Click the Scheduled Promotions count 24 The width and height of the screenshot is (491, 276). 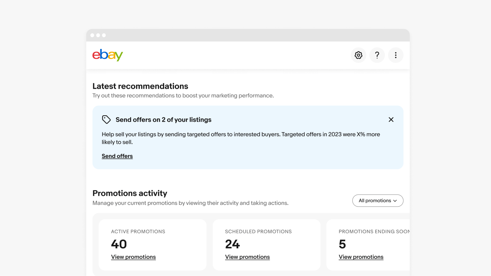point(233,244)
